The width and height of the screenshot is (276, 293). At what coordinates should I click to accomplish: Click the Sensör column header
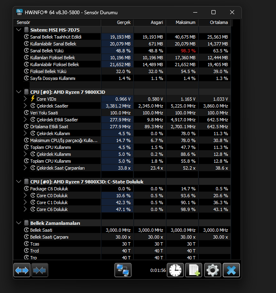57,22
